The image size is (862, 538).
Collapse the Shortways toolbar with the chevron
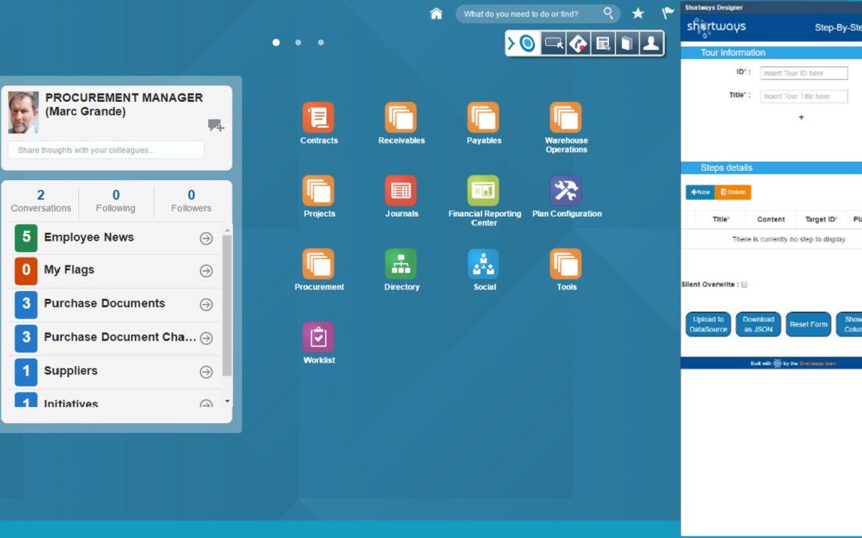click(512, 43)
